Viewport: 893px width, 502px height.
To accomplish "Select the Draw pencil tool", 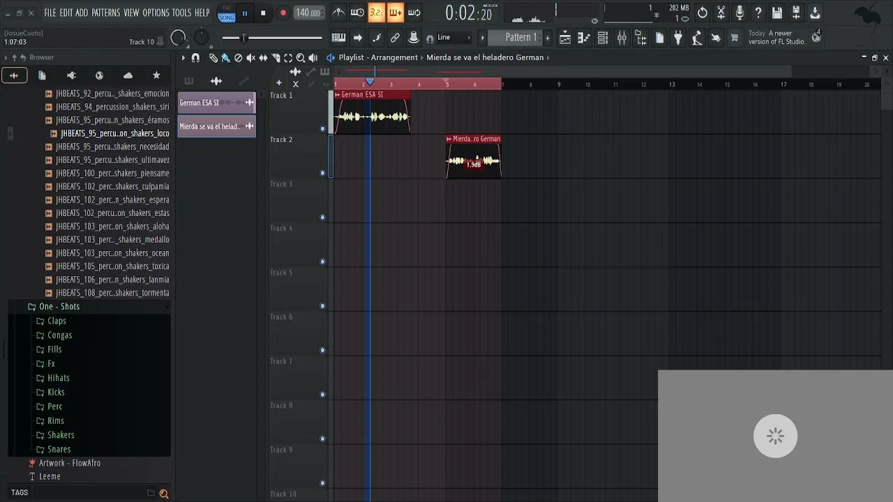I will pyautogui.click(x=213, y=58).
